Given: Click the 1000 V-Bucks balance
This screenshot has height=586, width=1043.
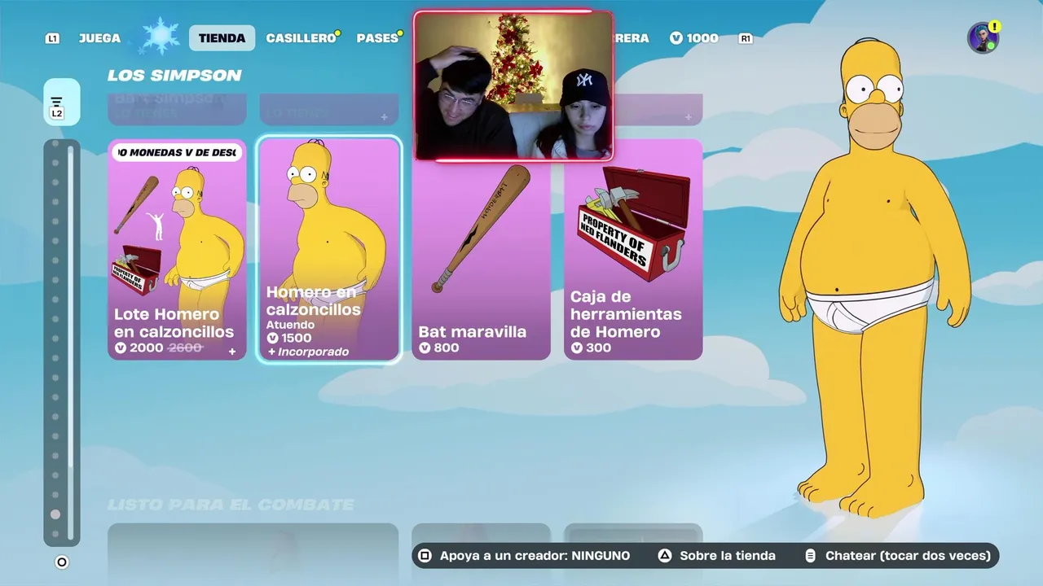Looking at the screenshot, I should coord(693,38).
